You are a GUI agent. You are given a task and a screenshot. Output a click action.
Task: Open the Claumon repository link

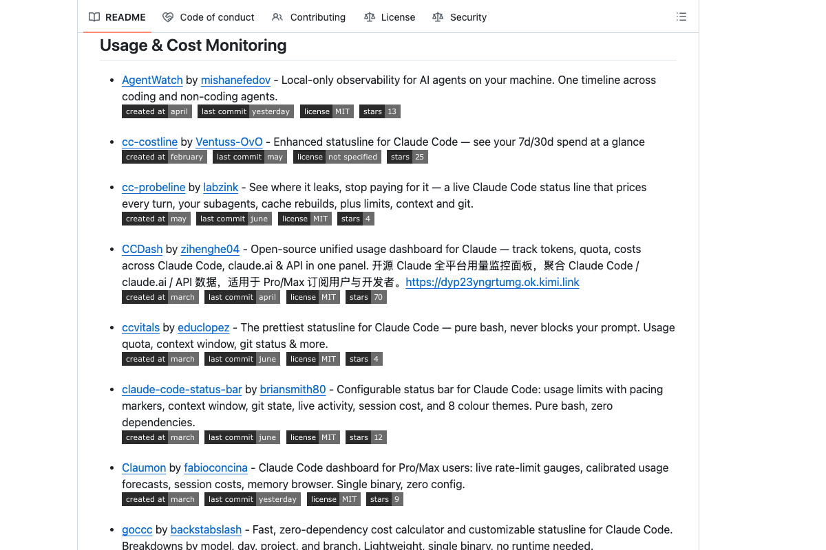coord(144,467)
